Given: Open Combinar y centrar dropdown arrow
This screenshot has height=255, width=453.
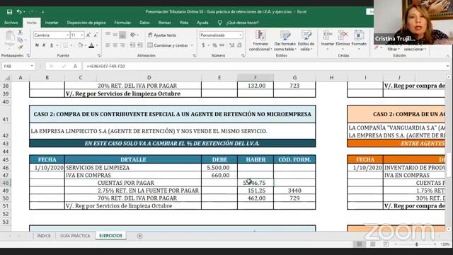Looking at the screenshot, I should click(x=192, y=45).
